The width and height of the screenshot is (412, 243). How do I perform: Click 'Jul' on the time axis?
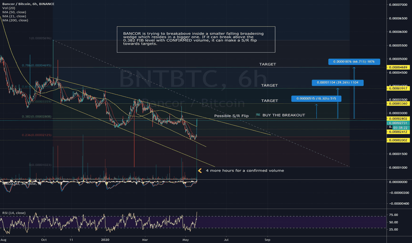tap(226, 239)
